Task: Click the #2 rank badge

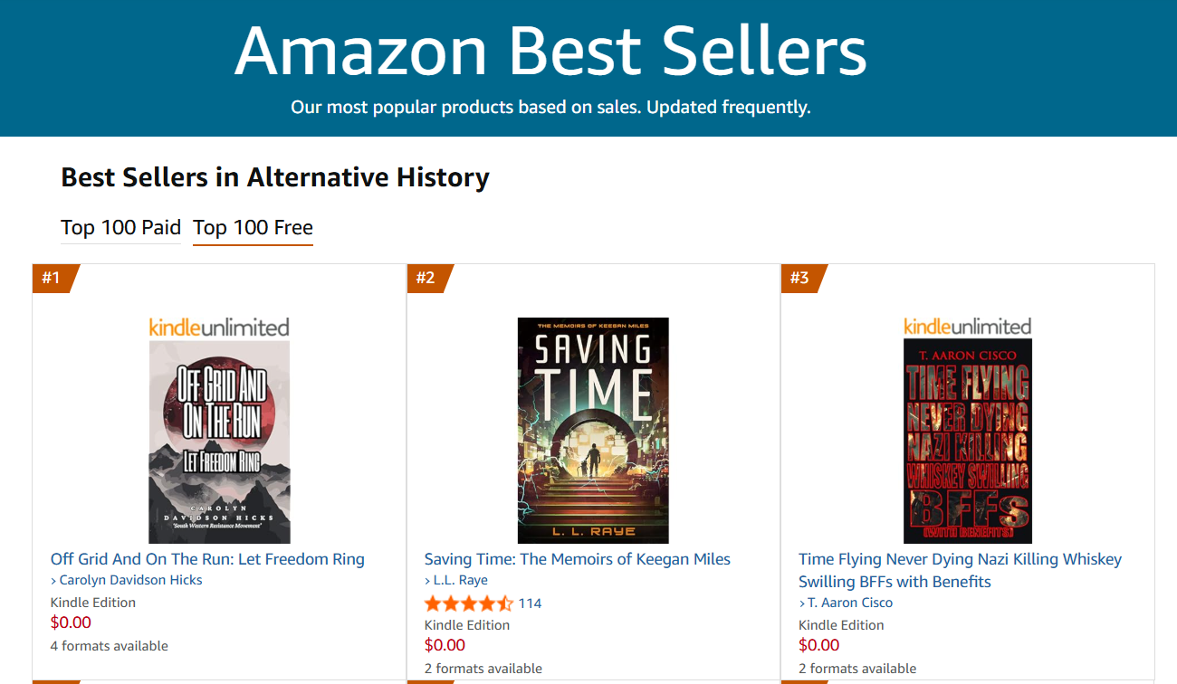Action: point(426,278)
